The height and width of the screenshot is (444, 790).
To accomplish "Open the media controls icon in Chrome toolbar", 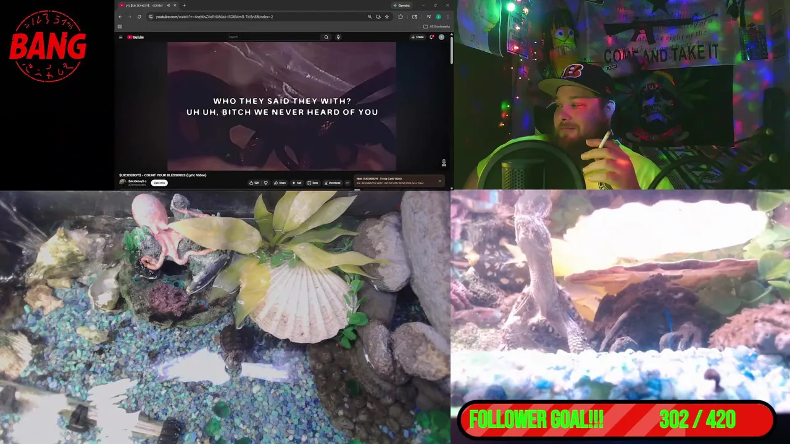I will pyautogui.click(x=429, y=17).
